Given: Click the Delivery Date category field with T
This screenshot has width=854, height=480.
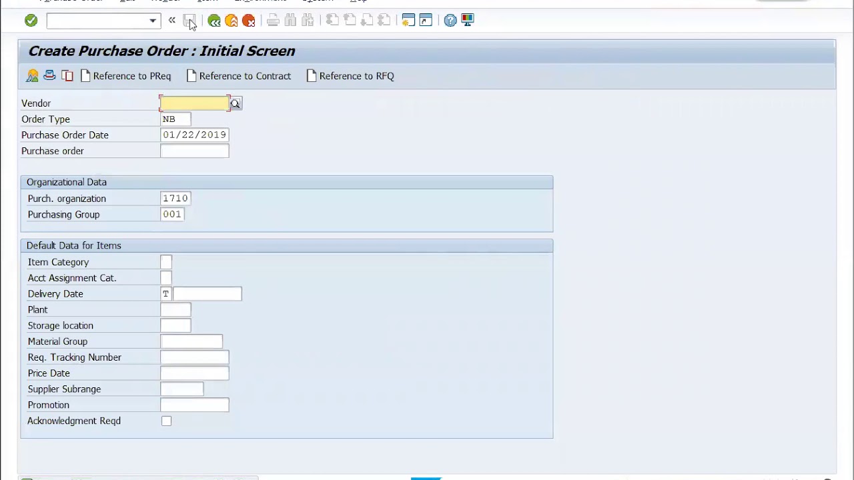Looking at the screenshot, I should (166, 294).
